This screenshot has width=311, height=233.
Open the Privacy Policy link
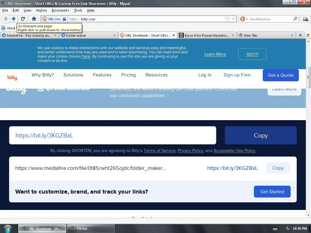coord(190,150)
